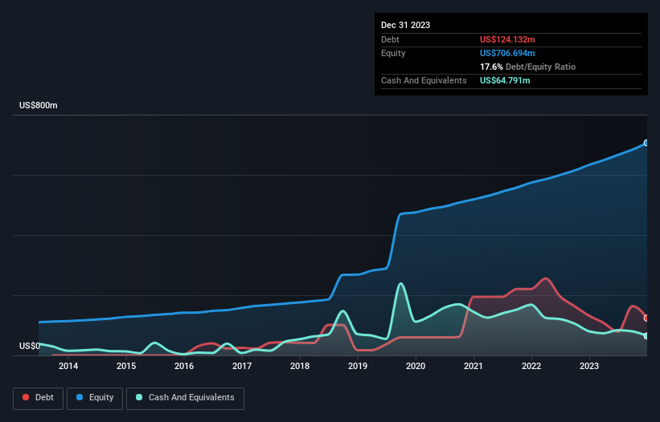Click the 2019 x-axis label
The image size is (660, 422).
(x=358, y=366)
